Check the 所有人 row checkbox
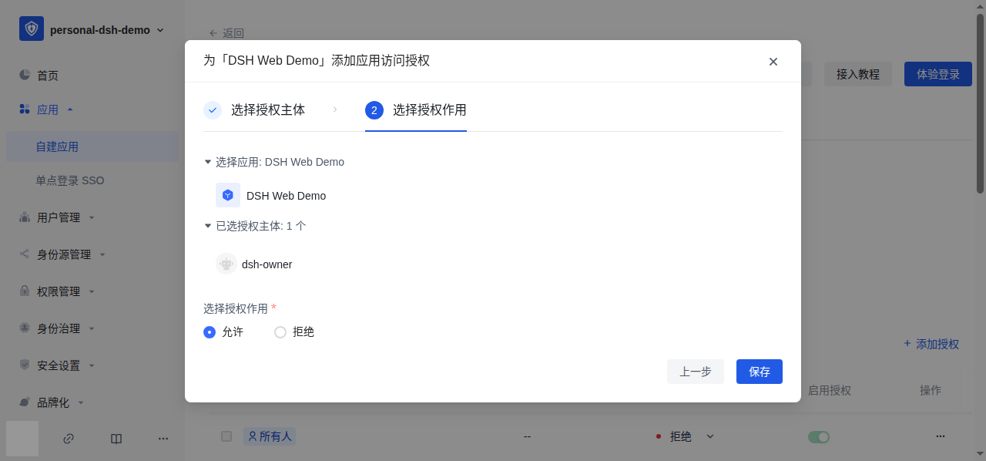The image size is (986, 461). click(226, 436)
